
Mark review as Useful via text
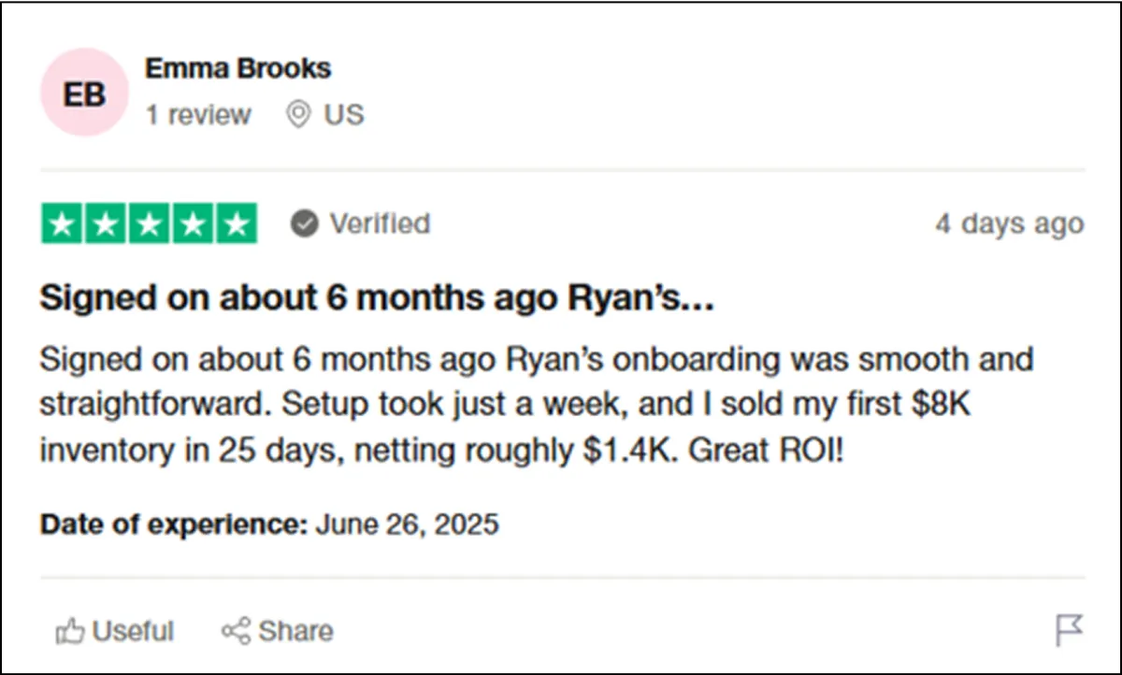[x=134, y=631]
